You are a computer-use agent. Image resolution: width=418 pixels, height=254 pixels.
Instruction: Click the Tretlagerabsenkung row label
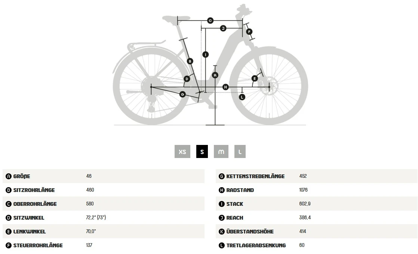[x=256, y=245]
